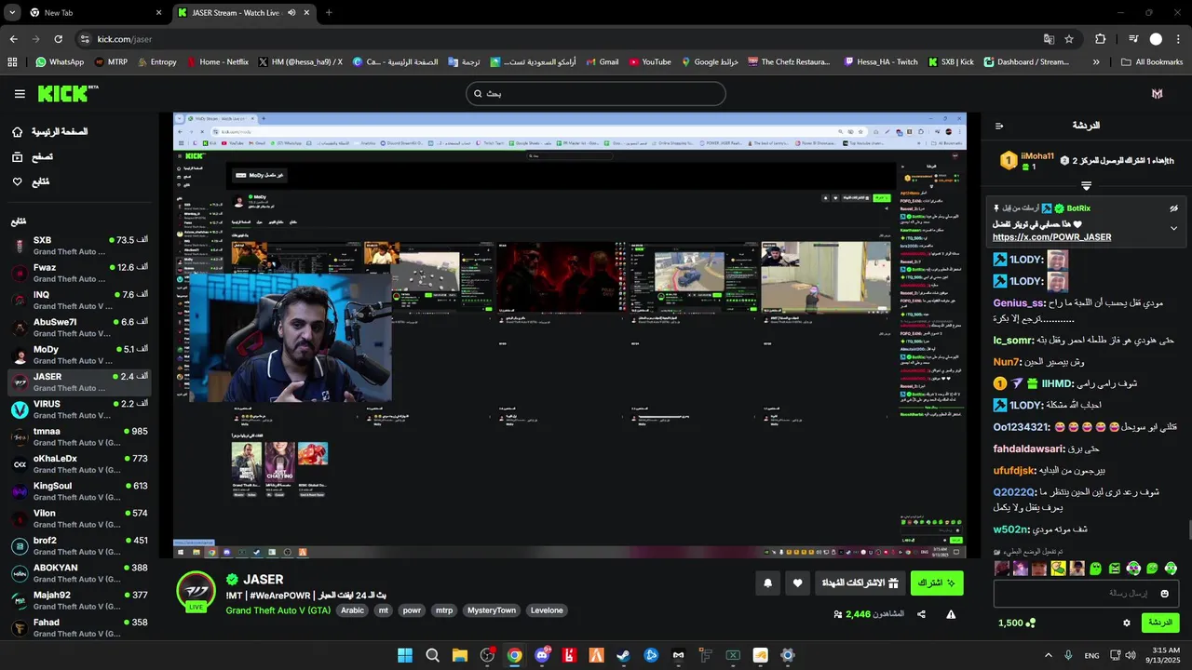Open File Explorer from the taskbar
This screenshot has width=1192, height=670.
point(460,655)
